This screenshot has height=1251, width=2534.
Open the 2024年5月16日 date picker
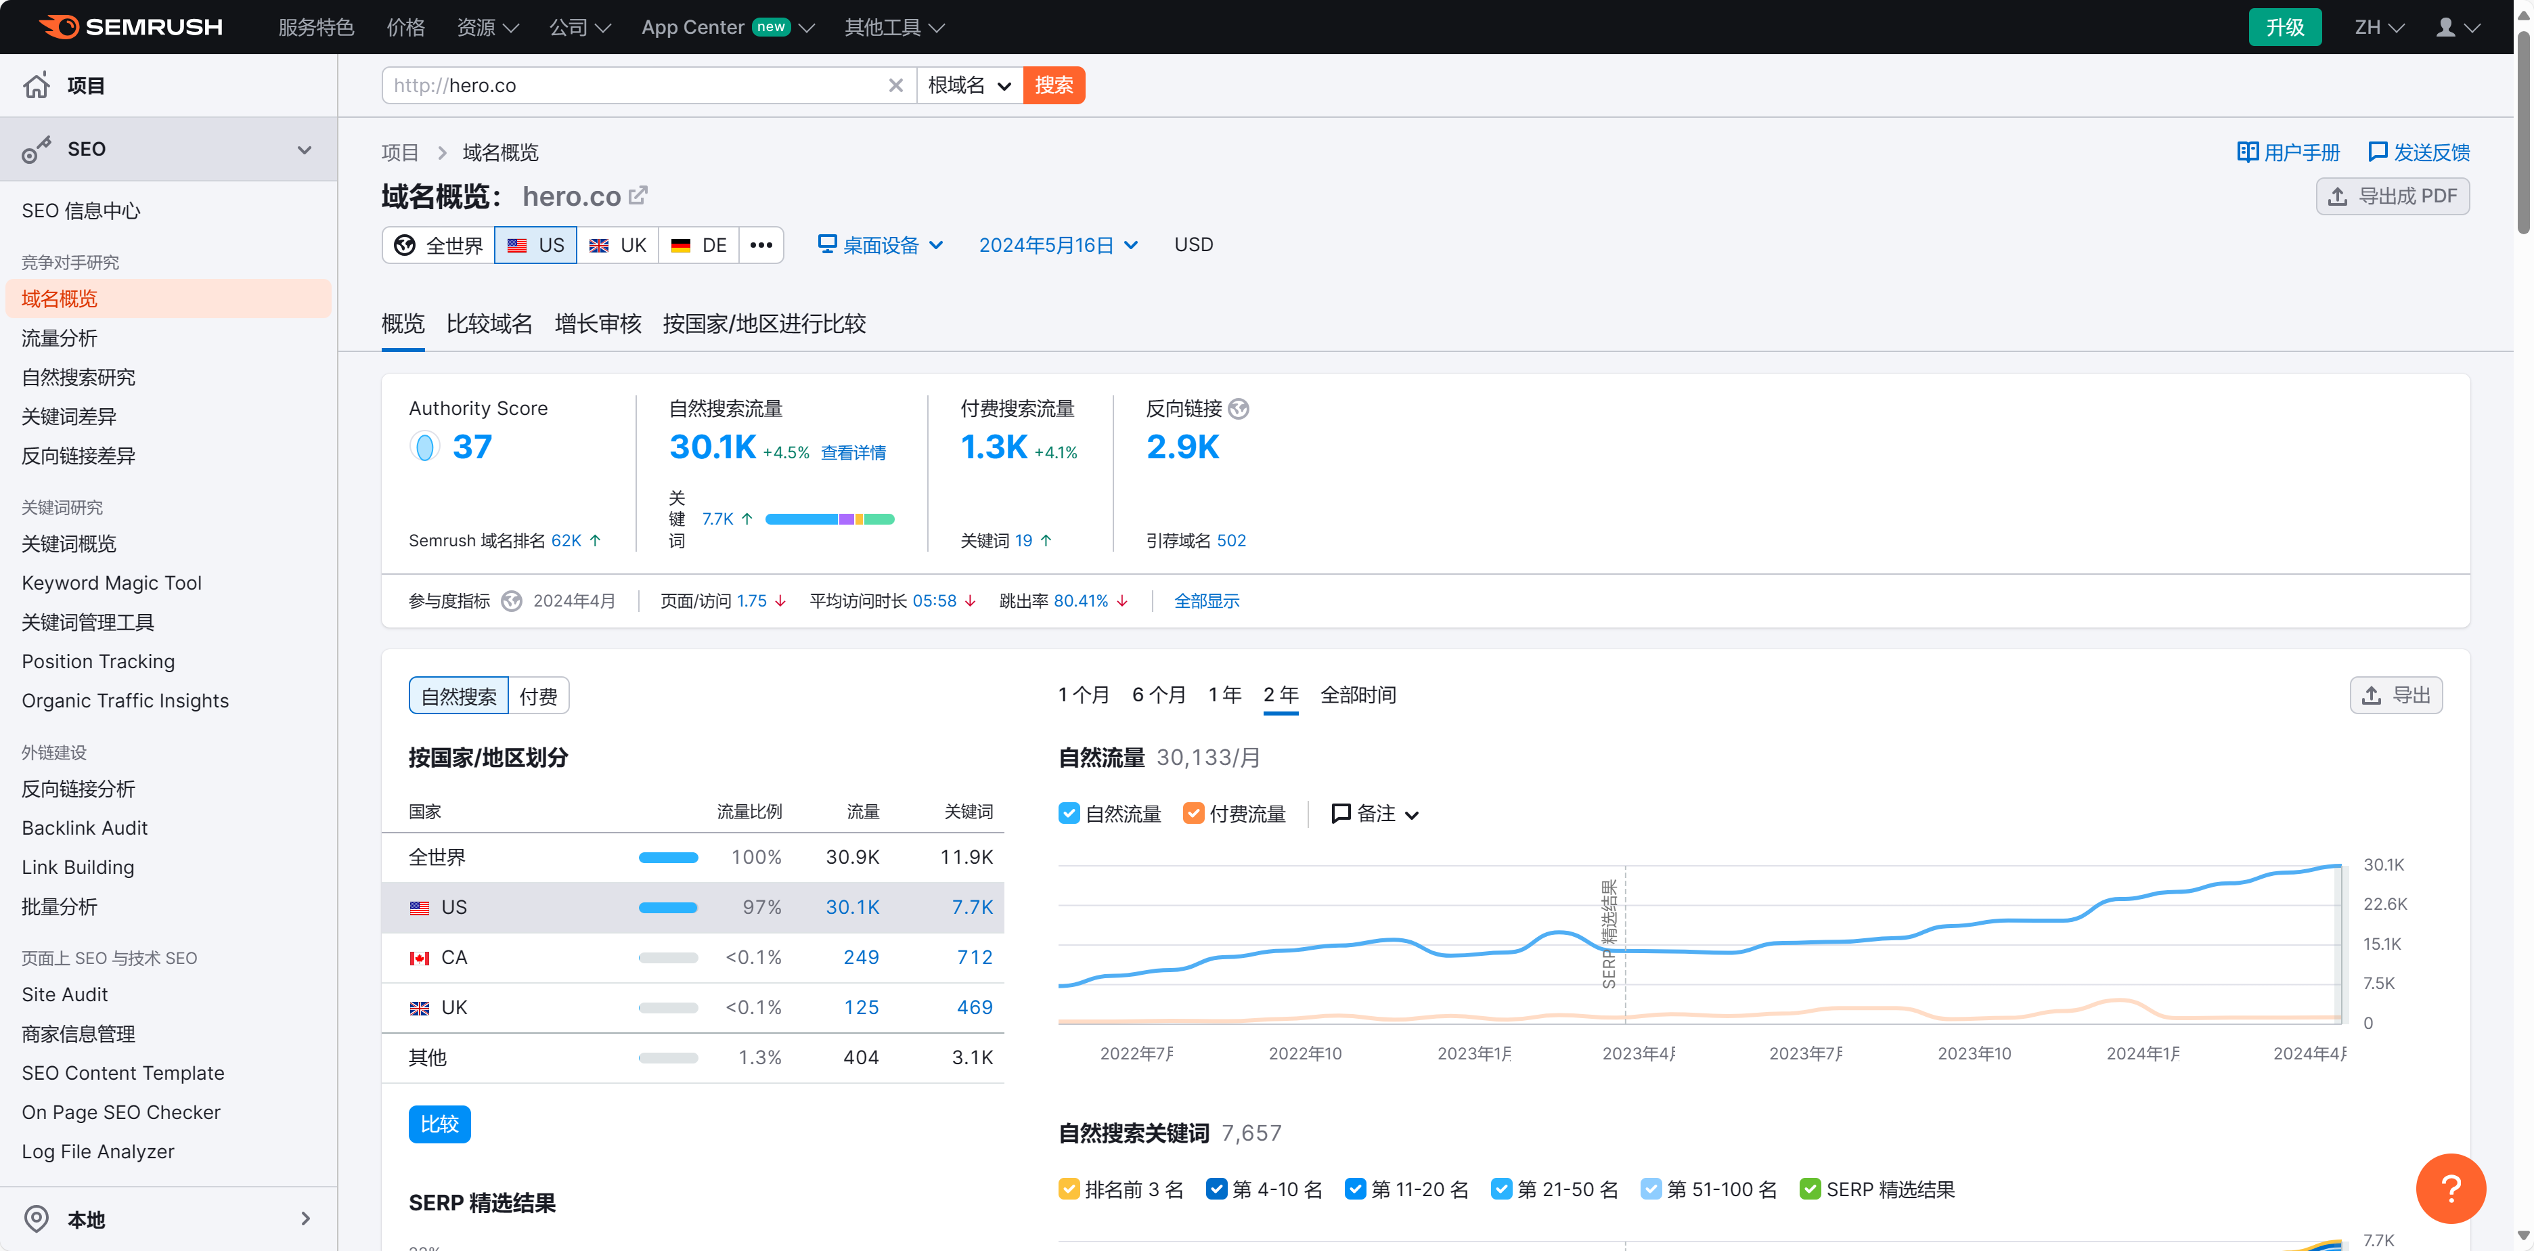tap(1057, 245)
